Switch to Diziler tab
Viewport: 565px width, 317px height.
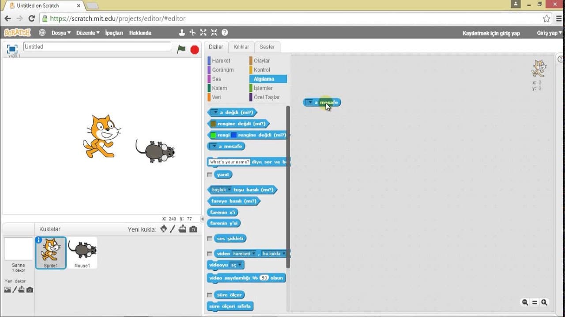coord(216,47)
